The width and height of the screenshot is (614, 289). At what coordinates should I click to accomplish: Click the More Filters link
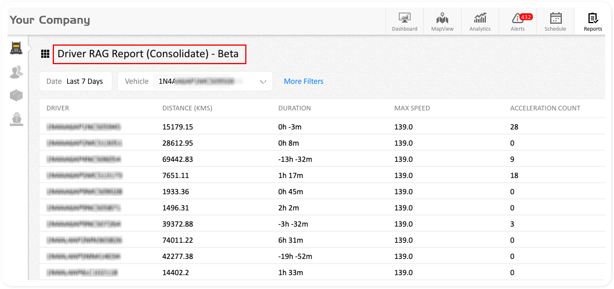point(303,81)
